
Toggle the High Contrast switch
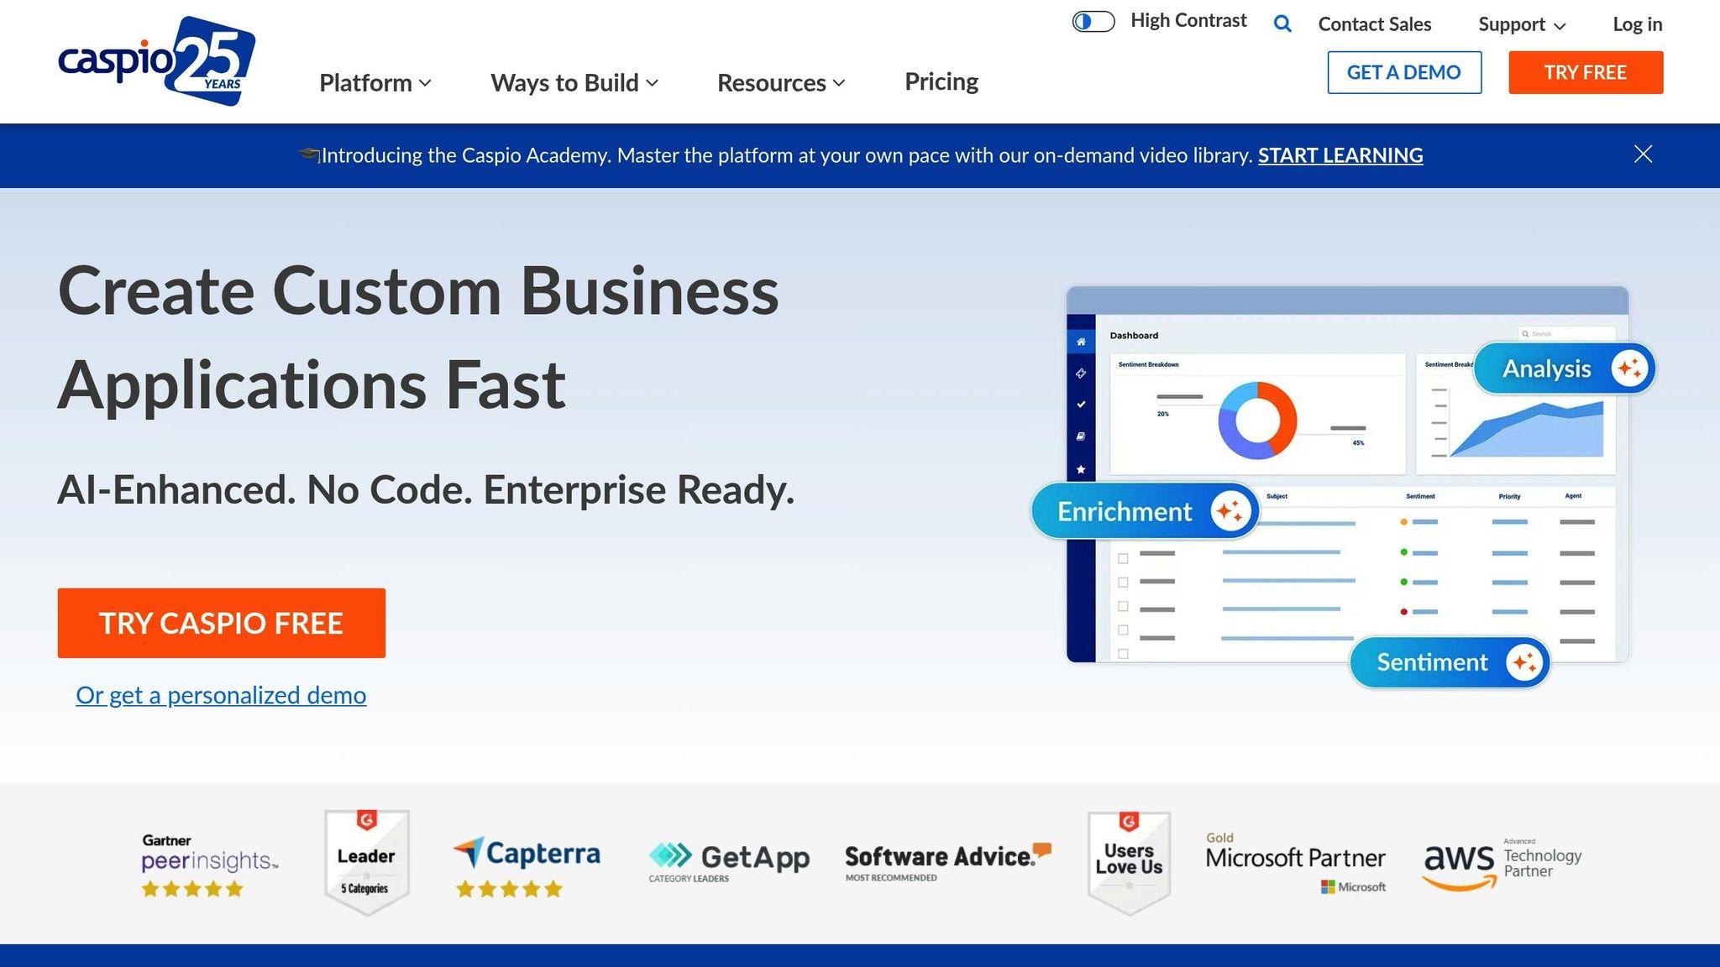click(1093, 22)
